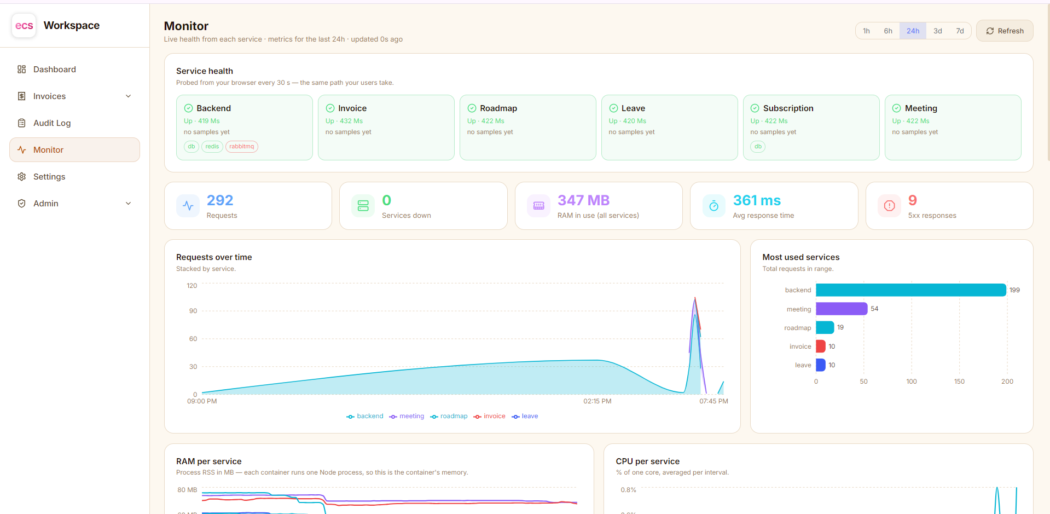Click the Subscription status check icon
The height and width of the screenshot is (514, 1050).
[755, 108]
